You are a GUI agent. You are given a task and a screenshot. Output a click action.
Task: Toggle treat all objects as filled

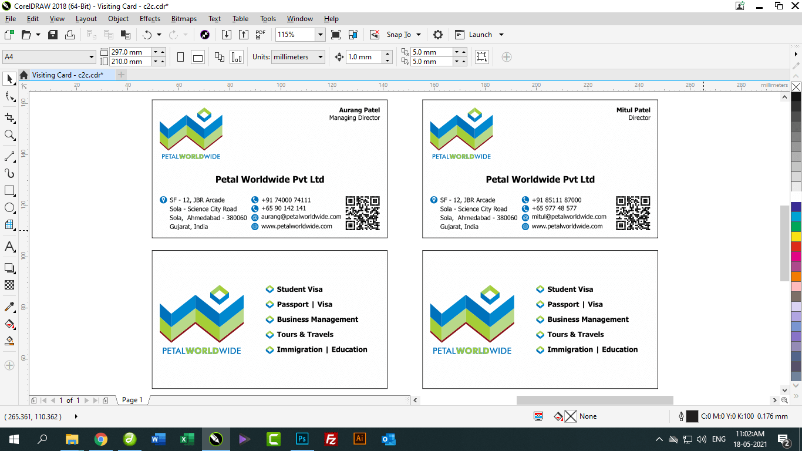(481, 57)
